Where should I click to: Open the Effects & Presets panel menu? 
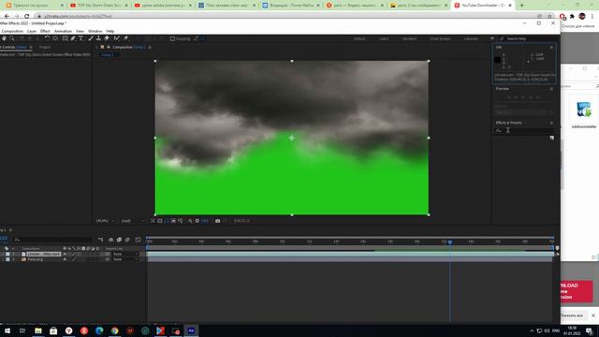(551, 123)
